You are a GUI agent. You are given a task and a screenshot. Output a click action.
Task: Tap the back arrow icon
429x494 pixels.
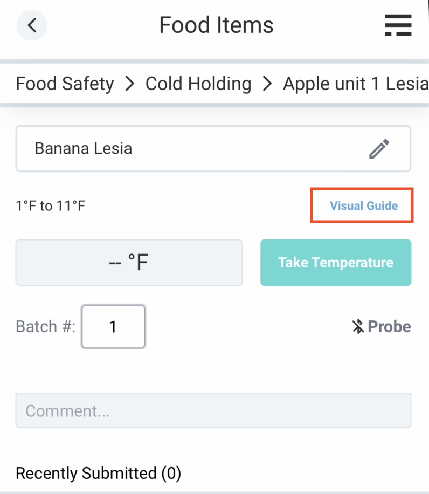(x=31, y=25)
